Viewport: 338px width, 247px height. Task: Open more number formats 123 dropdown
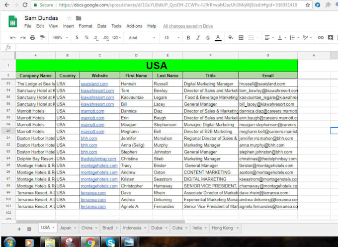[116, 38]
